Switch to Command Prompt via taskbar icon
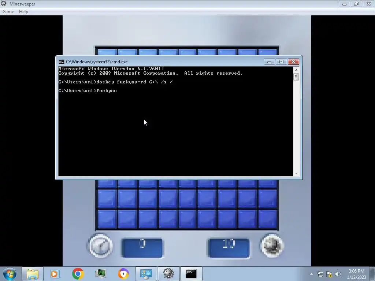The image size is (375, 281). tap(191, 274)
